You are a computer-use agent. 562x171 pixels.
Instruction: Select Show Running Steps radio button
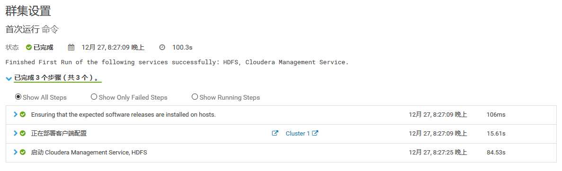tap(195, 96)
